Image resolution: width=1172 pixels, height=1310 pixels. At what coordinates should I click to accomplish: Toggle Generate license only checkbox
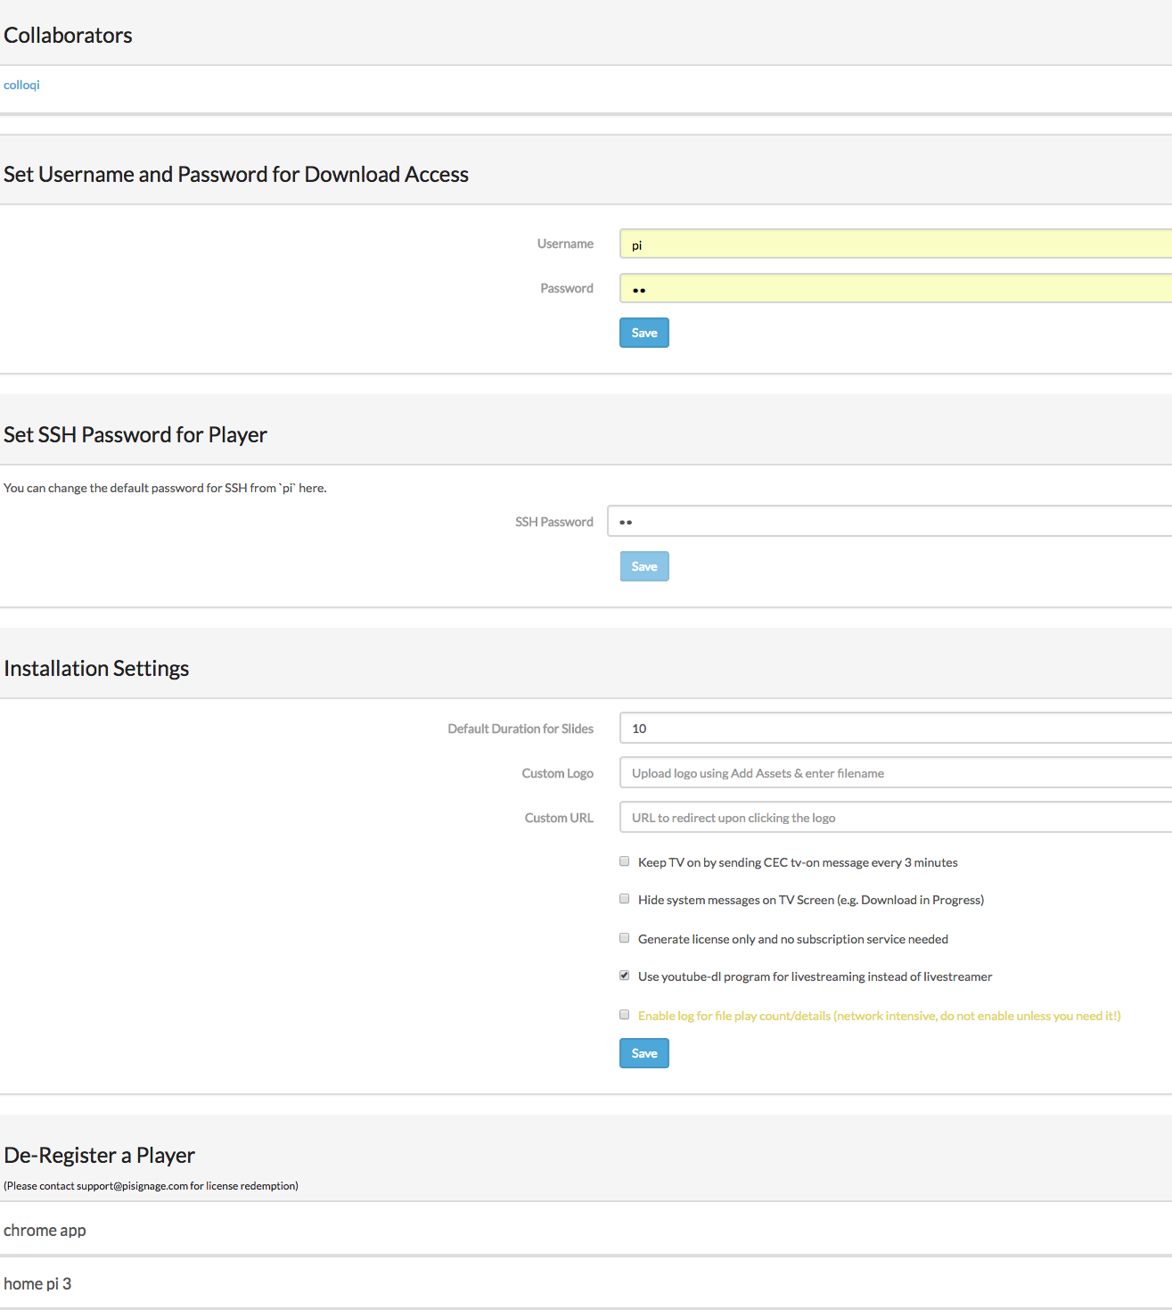coord(625,938)
